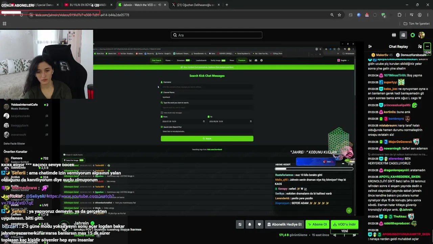The height and width of the screenshot is (244, 433).
Task: Click the theater mode icon button
Action: (240, 224)
